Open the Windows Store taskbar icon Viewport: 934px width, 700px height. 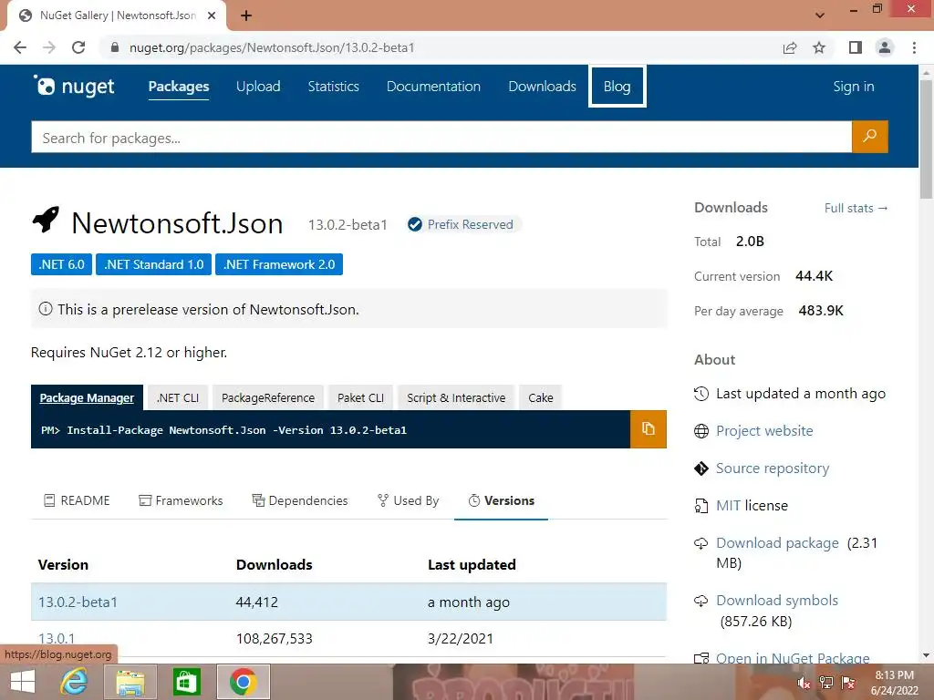click(186, 682)
